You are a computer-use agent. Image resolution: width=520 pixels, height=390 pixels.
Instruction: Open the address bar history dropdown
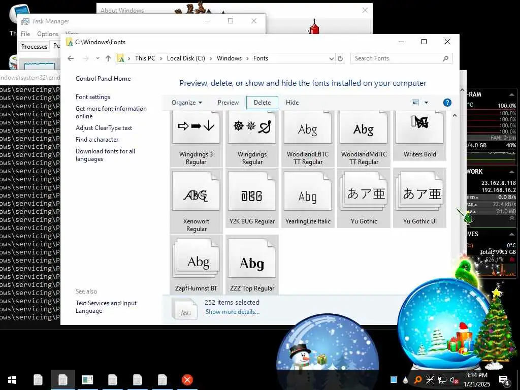(331, 59)
